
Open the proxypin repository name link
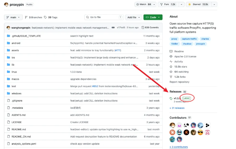(17, 5)
